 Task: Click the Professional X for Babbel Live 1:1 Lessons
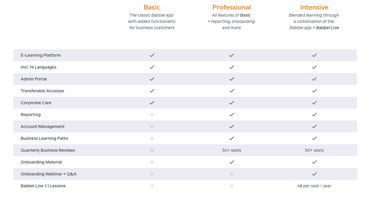click(x=232, y=186)
